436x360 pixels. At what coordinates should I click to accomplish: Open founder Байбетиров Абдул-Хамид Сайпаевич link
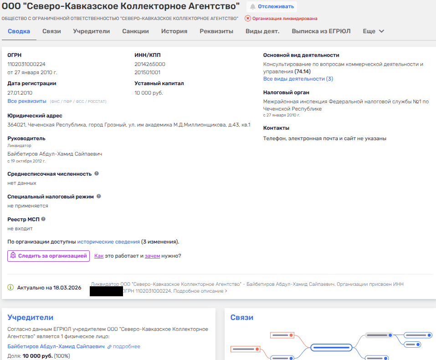(x=56, y=347)
